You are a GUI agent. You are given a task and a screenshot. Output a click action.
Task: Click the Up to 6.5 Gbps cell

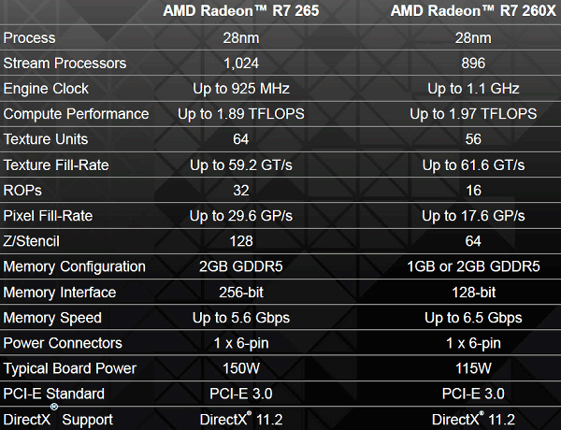tap(473, 318)
